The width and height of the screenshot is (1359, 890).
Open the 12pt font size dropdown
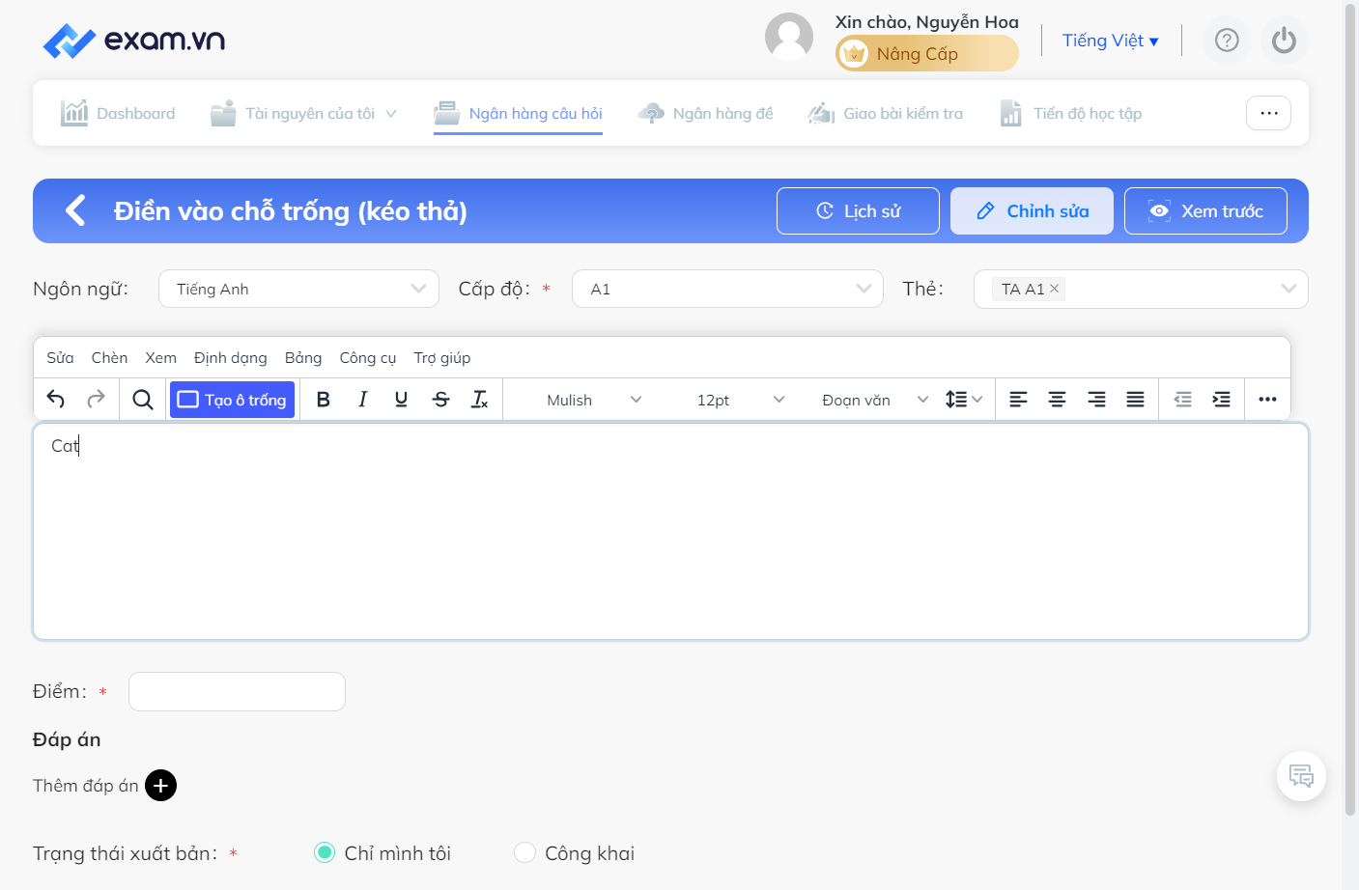click(740, 400)
